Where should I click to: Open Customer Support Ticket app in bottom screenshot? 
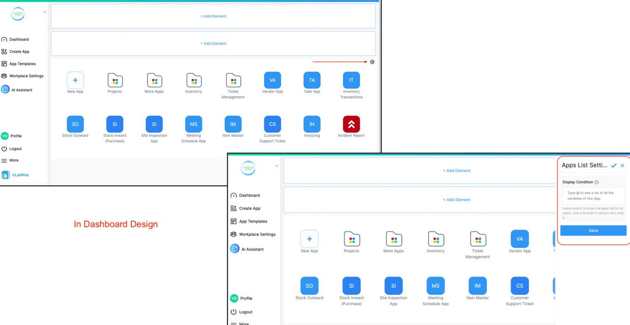point(520,286)
